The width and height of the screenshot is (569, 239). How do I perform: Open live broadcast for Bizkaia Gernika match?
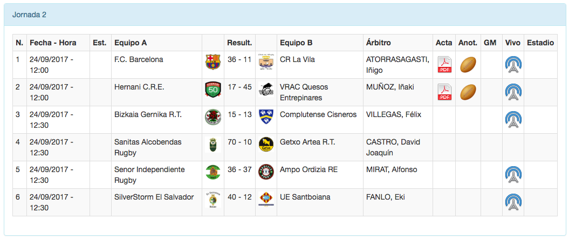point(513,120)
